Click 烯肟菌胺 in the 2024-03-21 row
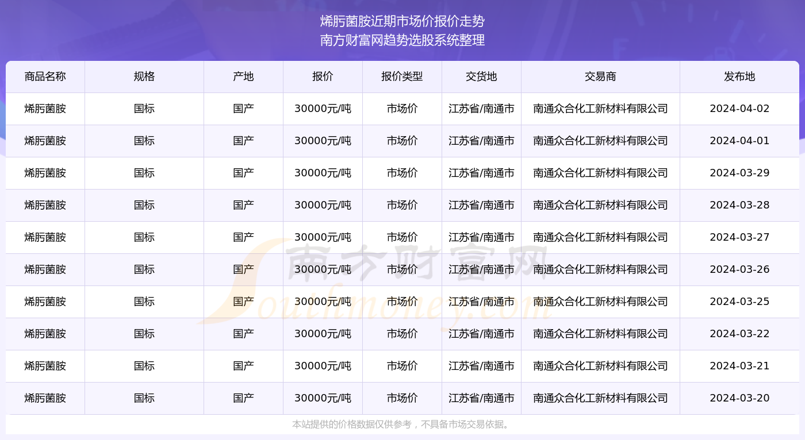 coord(45,366)
